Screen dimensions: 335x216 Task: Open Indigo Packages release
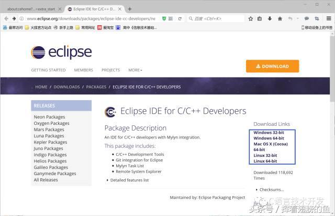[50, 155]
